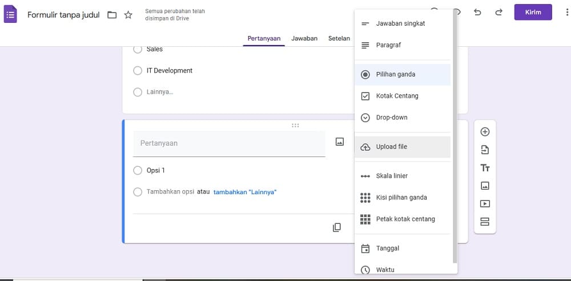The width and height of the screenshot is (571, 281).
Task: Choose Upload file from type menu
Action: (x=403, y=147)
